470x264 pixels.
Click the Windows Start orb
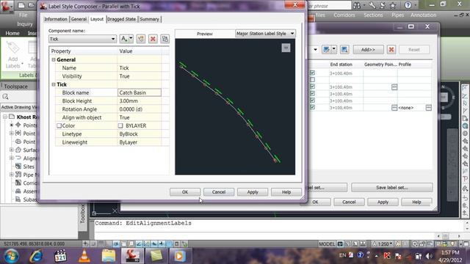click(12, 256)
